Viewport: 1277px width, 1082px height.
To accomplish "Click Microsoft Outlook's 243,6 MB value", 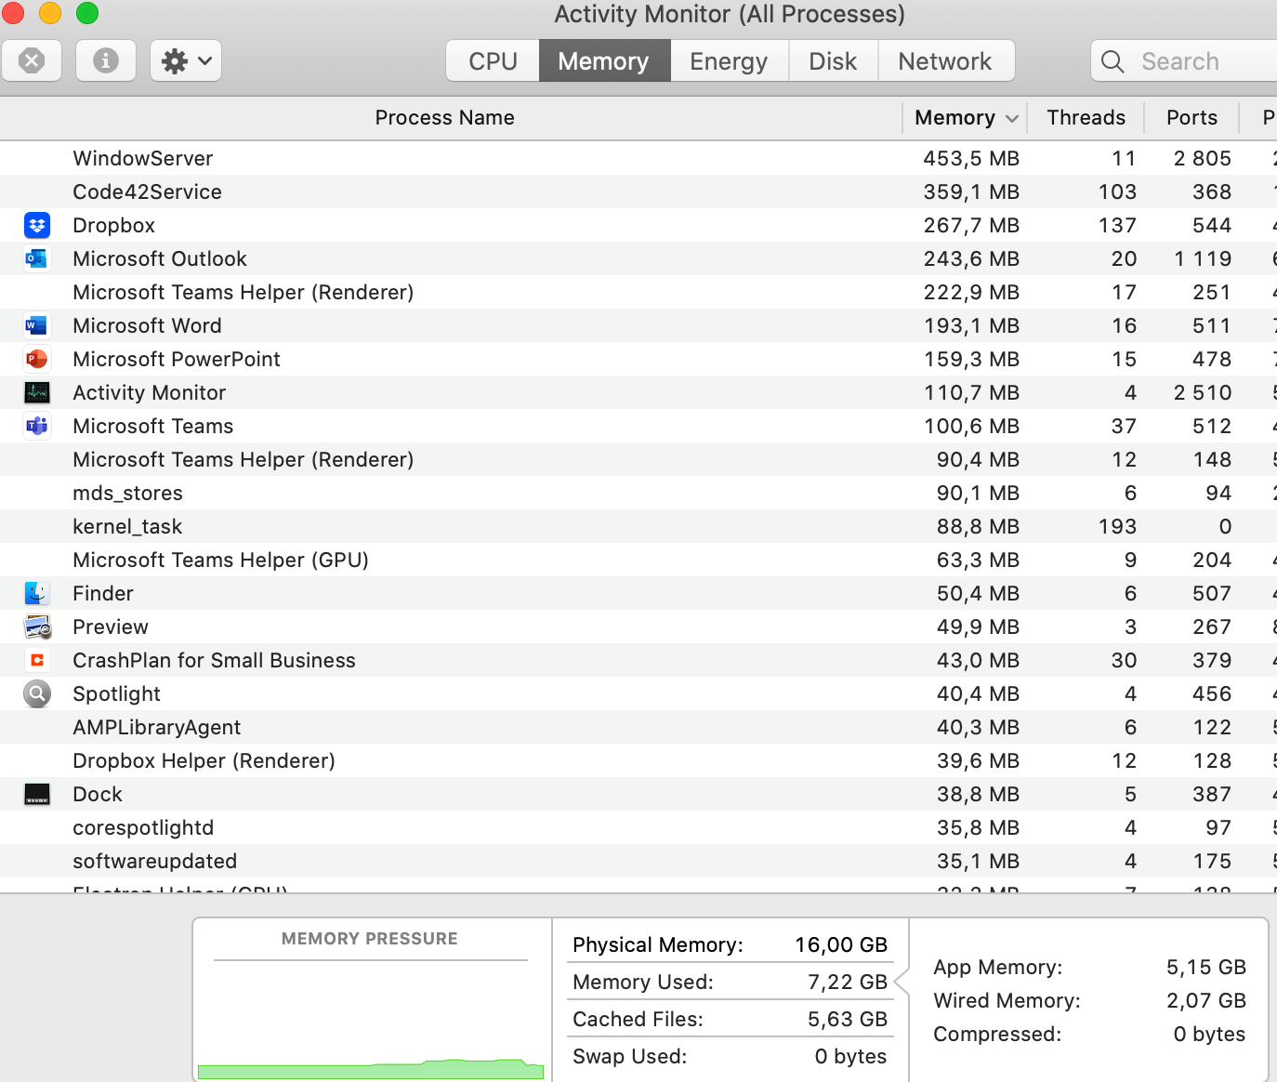I will [971, 258].
